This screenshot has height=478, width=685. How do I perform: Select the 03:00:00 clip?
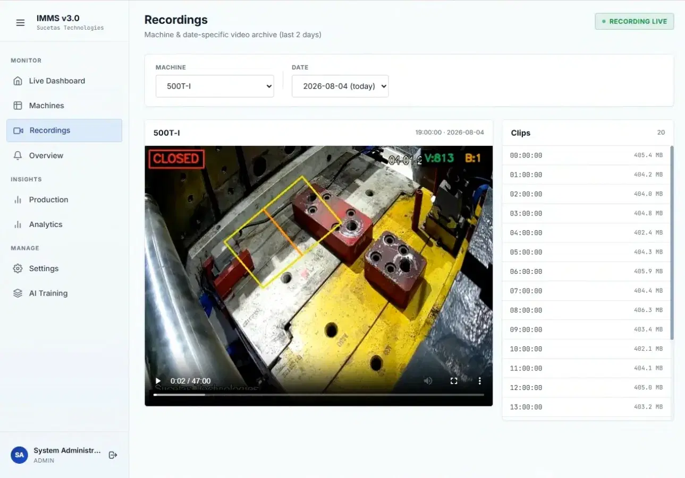(586, 213)
